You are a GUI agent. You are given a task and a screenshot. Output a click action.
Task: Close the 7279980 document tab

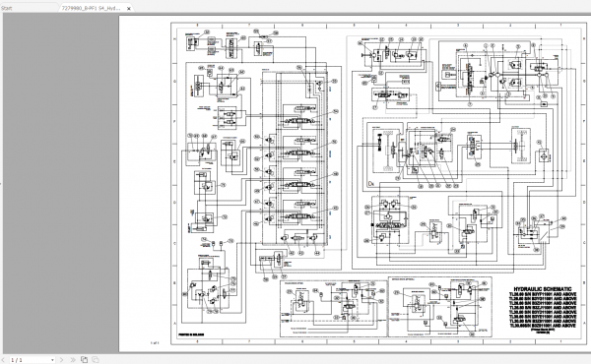pos(128,8)
